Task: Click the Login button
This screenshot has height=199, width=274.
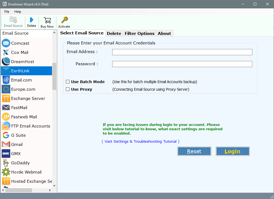Action: [x=233, y=151]
